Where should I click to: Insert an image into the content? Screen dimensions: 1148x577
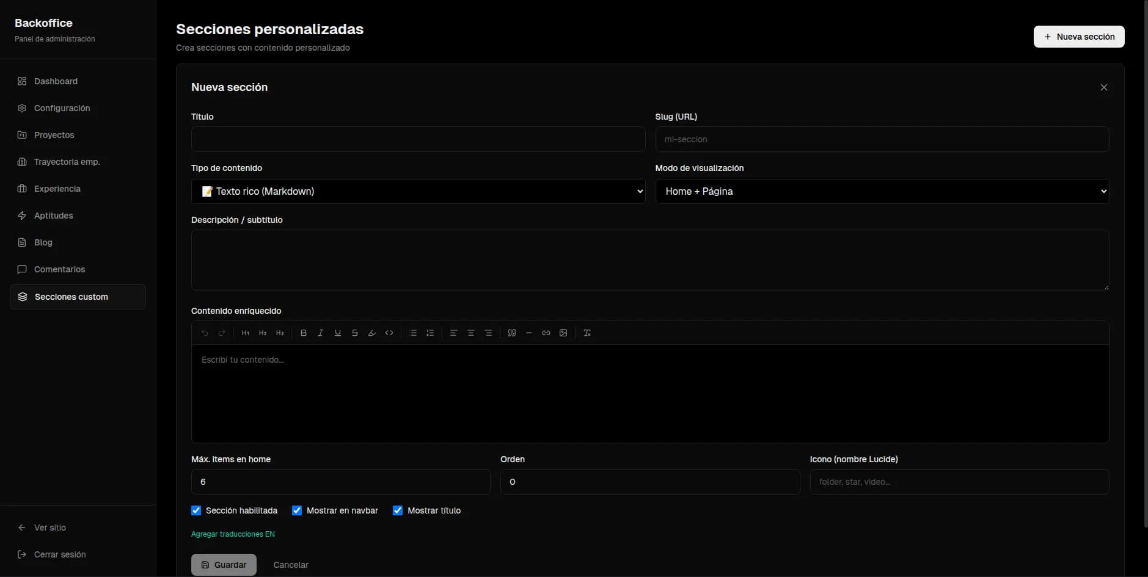click(563, 333)
